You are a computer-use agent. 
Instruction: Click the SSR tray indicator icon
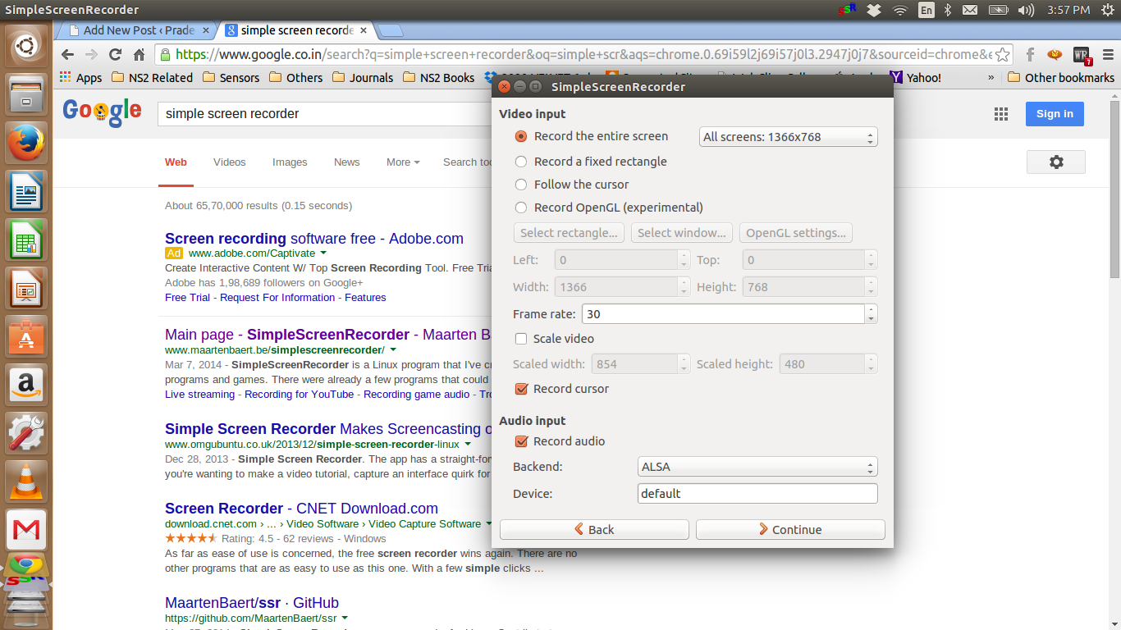(847, 10)
